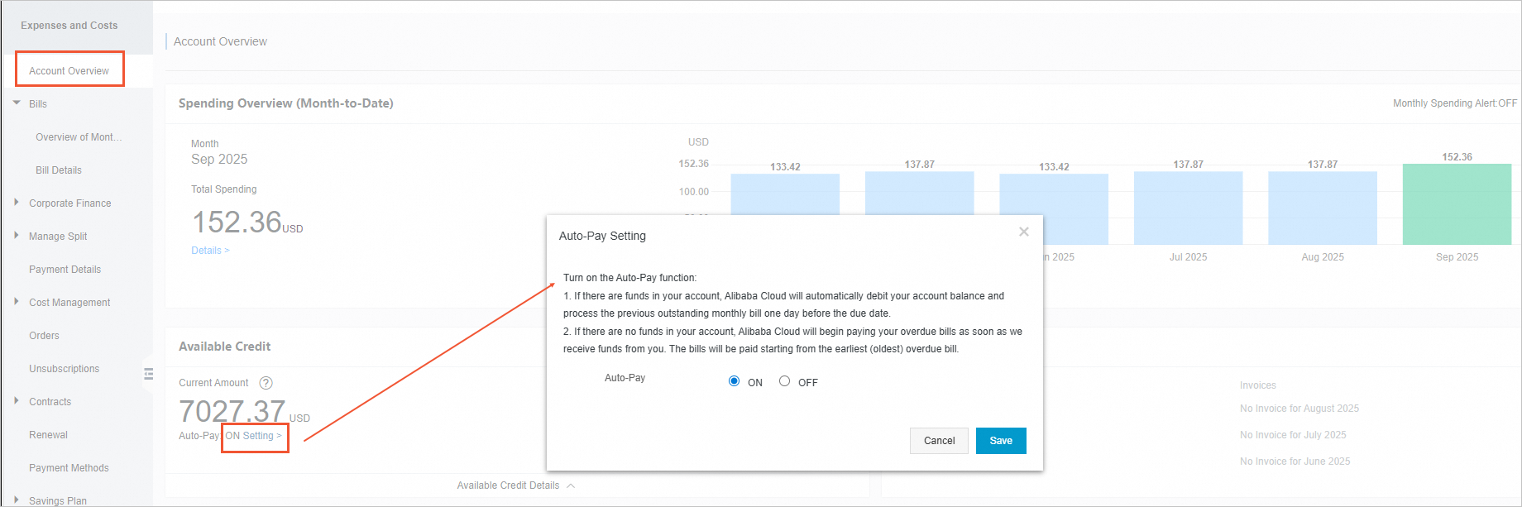
Task: Expand Manage Split menu arrow
Action: [x=17, y=236]
